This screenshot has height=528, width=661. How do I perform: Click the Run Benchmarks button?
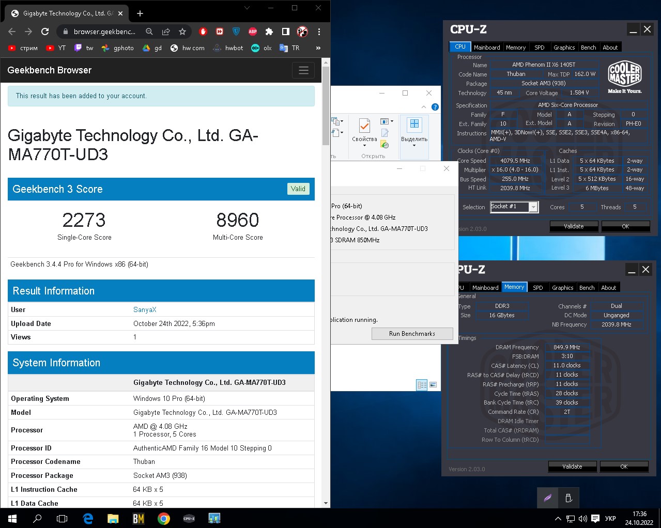point(412,334)
